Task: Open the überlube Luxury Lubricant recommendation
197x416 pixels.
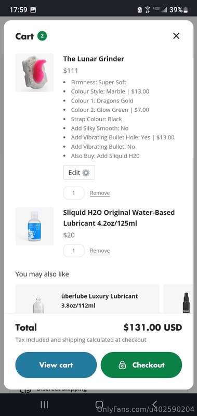Action: 99,301
